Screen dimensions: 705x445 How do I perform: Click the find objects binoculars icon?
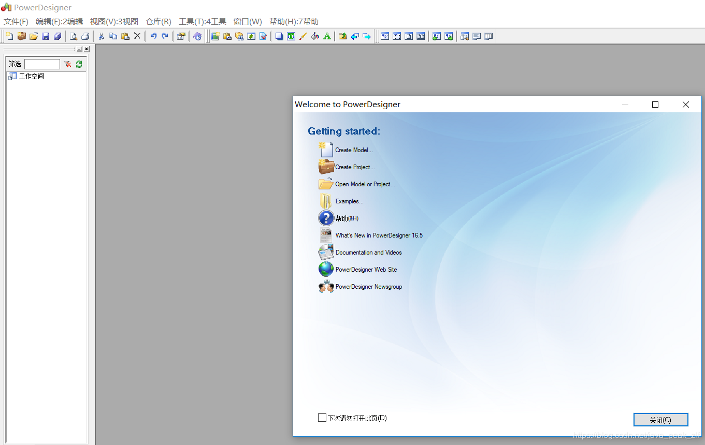tap(239, 36)
